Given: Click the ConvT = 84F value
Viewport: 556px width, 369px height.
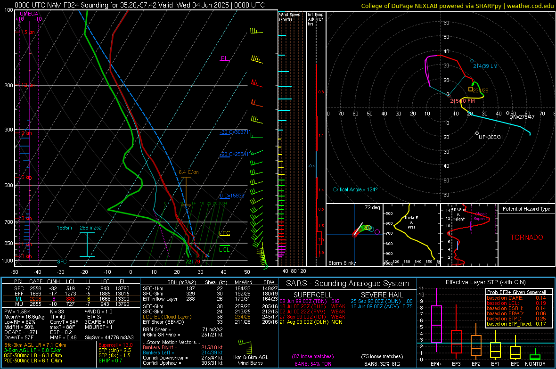Looking at the screenshot, I should [x=64, y=322].
